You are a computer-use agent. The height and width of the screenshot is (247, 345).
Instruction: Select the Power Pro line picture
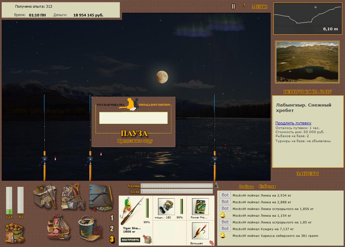200,207
